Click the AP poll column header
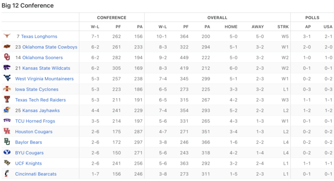 [308, 27]
